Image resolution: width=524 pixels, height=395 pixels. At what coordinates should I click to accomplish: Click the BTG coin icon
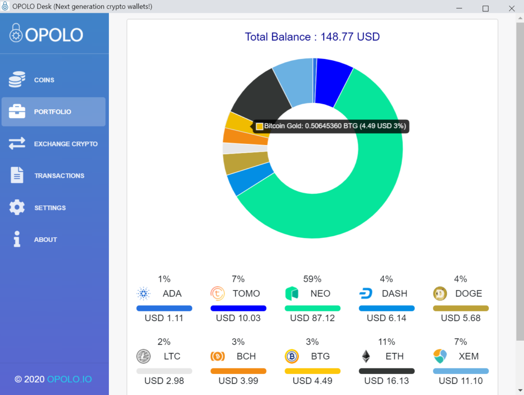point(292,356)
